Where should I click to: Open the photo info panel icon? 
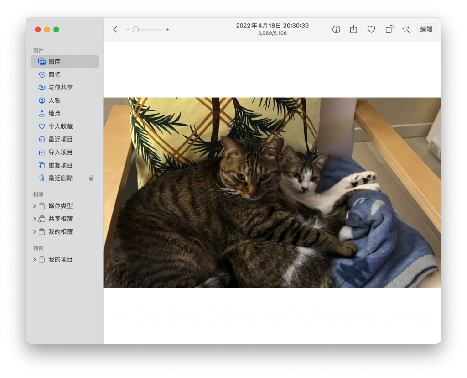tap(336, 29)
